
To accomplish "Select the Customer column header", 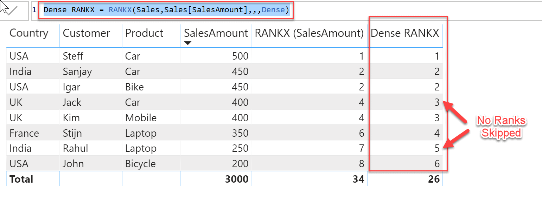I will pyautogui.click(x=86, y=33).
